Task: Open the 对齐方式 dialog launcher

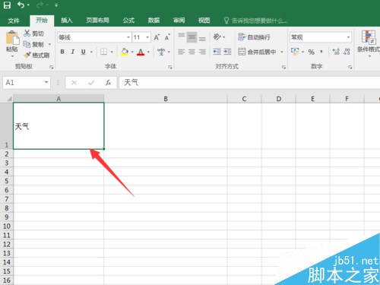Action: pos(283,67)
